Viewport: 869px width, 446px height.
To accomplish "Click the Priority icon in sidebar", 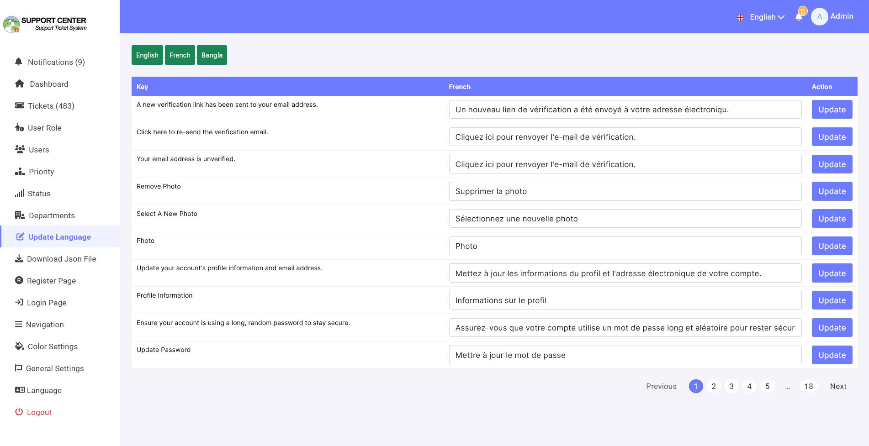I will point(20,172).
